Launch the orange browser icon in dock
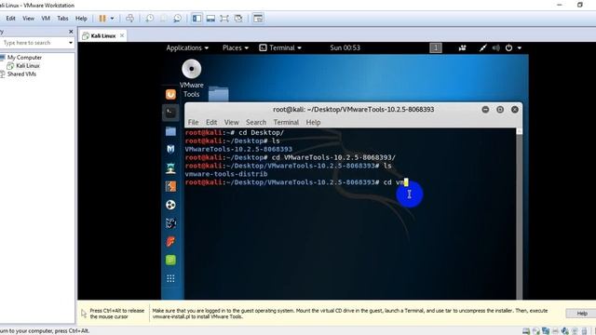596x335 pixels. pyautogui.click(x=170, y=94)
